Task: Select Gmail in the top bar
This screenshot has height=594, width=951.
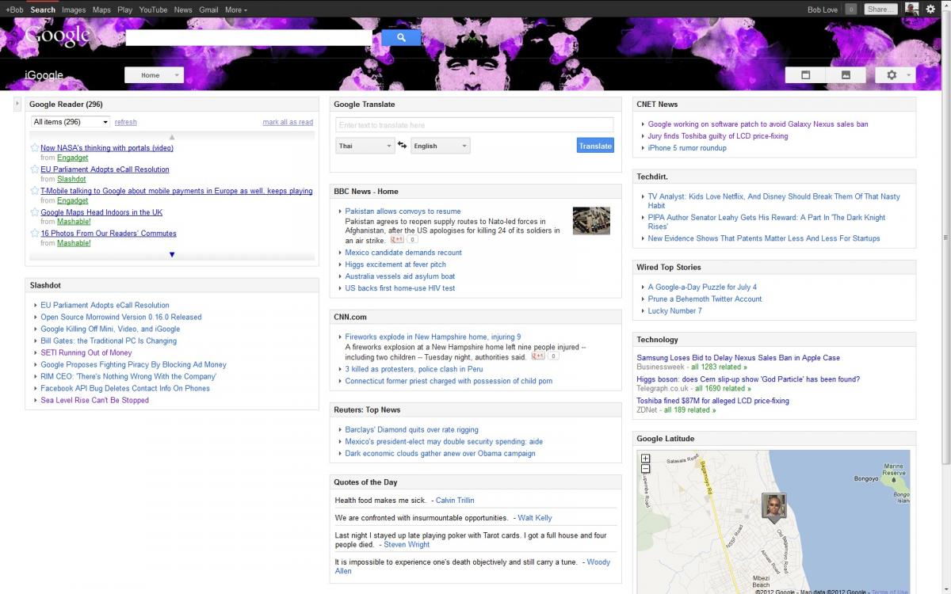Action: click(x=208, y=10)
